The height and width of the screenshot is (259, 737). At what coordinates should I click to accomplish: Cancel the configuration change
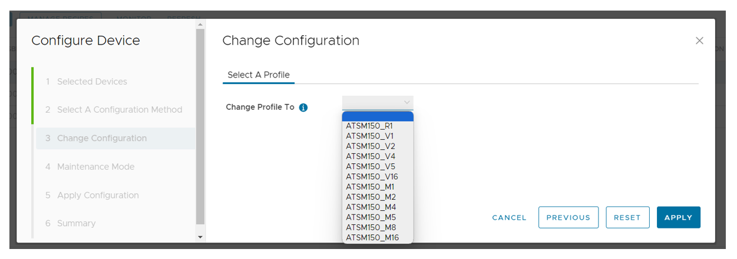coord(509,217)
